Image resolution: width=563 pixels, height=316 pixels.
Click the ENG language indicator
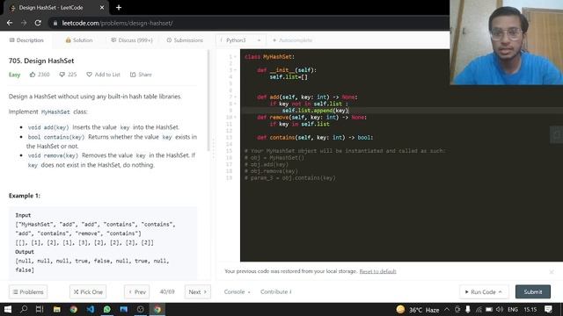513,310
